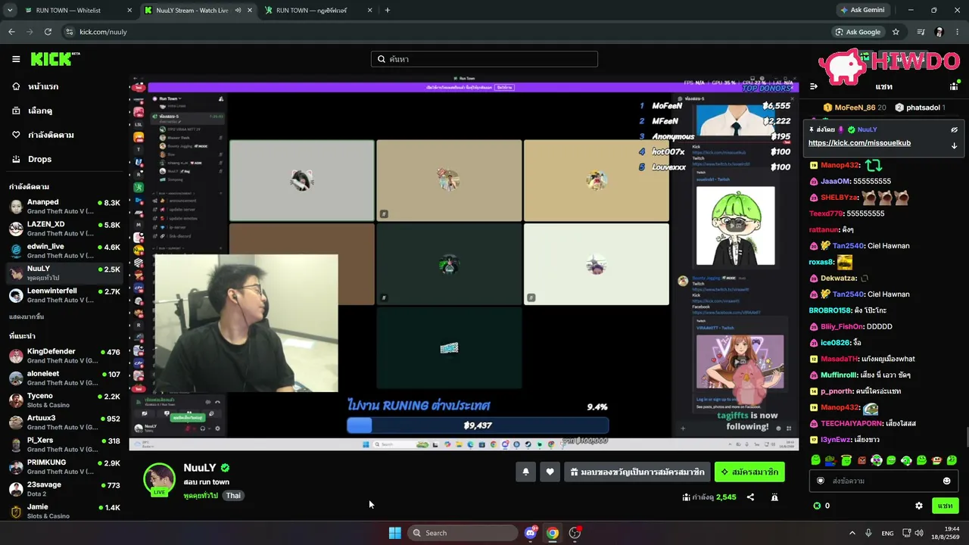This screenshot has height=545, width=969.
Task: Open Discord from taskbar
Action: tap(531, 533)
